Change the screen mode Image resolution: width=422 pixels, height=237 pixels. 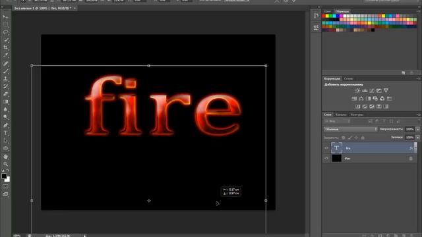5,194
